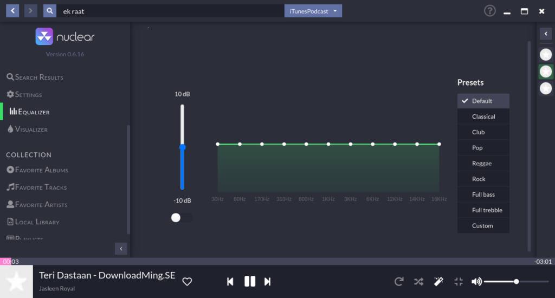Select the Classical preset
The height and width of the screenshot is (298, 555).
click(483, 116)
